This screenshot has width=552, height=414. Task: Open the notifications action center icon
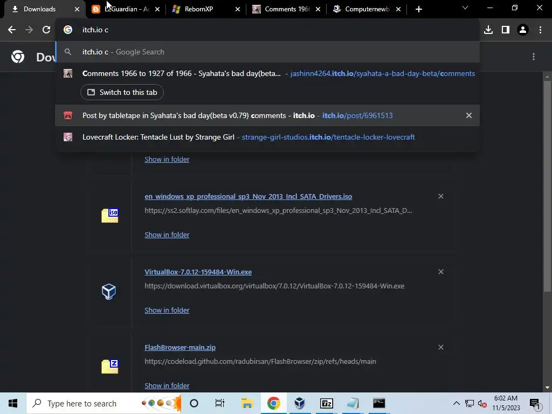tap(535, 404)
